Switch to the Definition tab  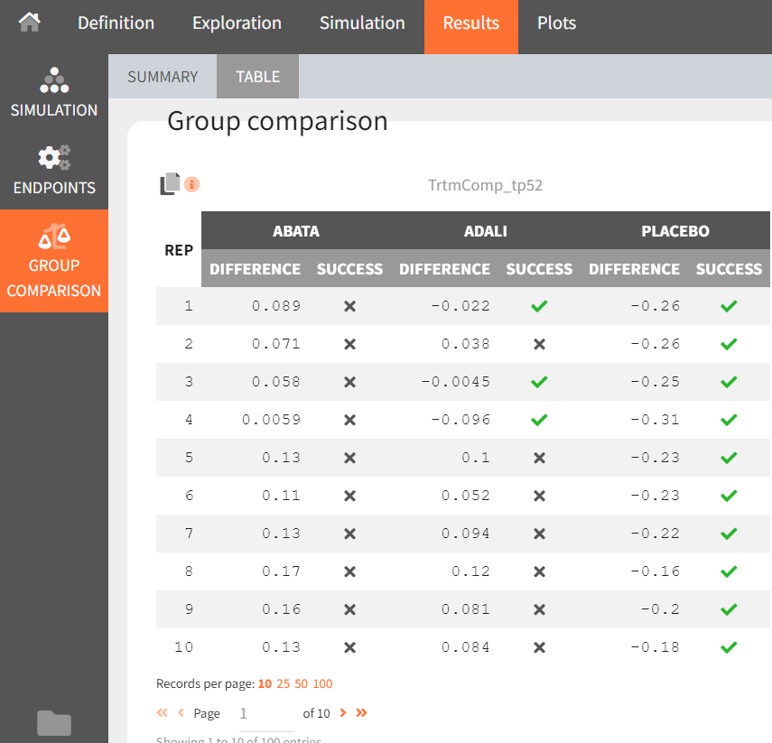tap(116, 23)
